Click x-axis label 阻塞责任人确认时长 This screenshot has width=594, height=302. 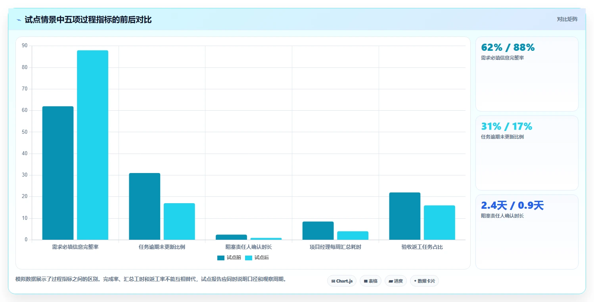pyautogui.click(x=249, y=247)
